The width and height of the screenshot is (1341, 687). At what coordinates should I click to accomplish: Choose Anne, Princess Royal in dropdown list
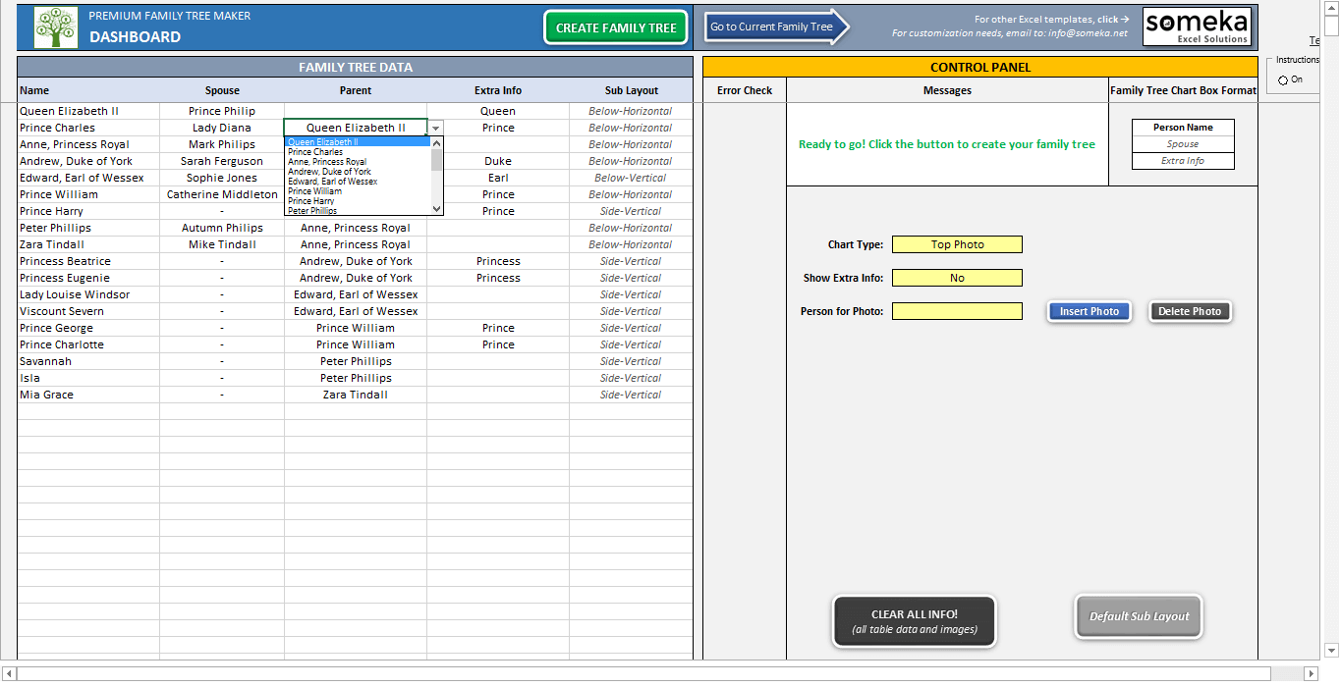358,162
